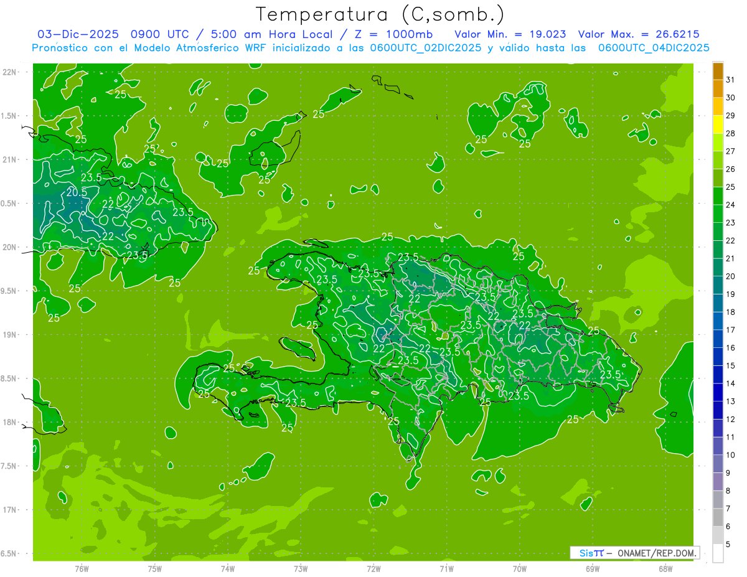
Task: Click the color bar label "31"
Action: (x=730, y=80)
